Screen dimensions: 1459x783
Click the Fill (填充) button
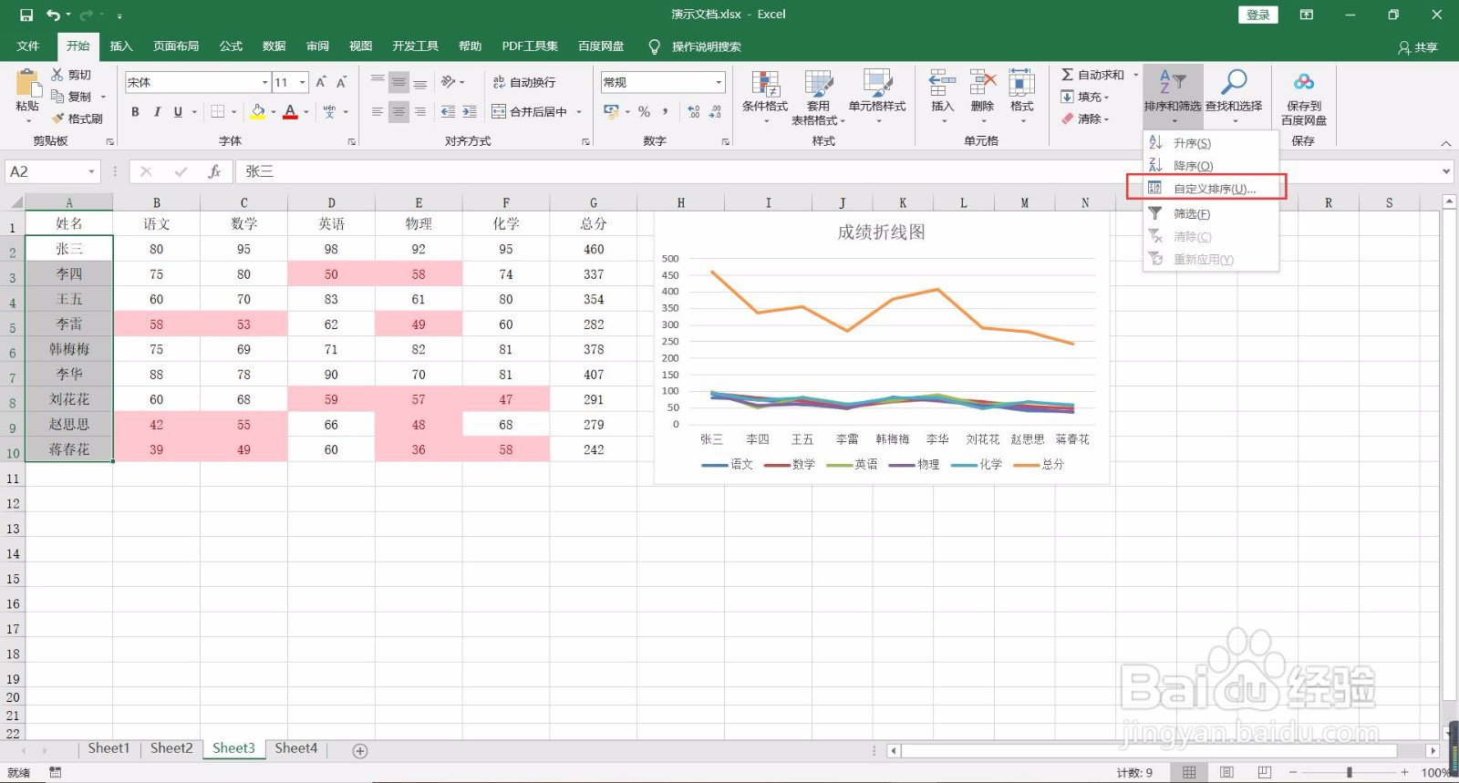pos(1085,97)
